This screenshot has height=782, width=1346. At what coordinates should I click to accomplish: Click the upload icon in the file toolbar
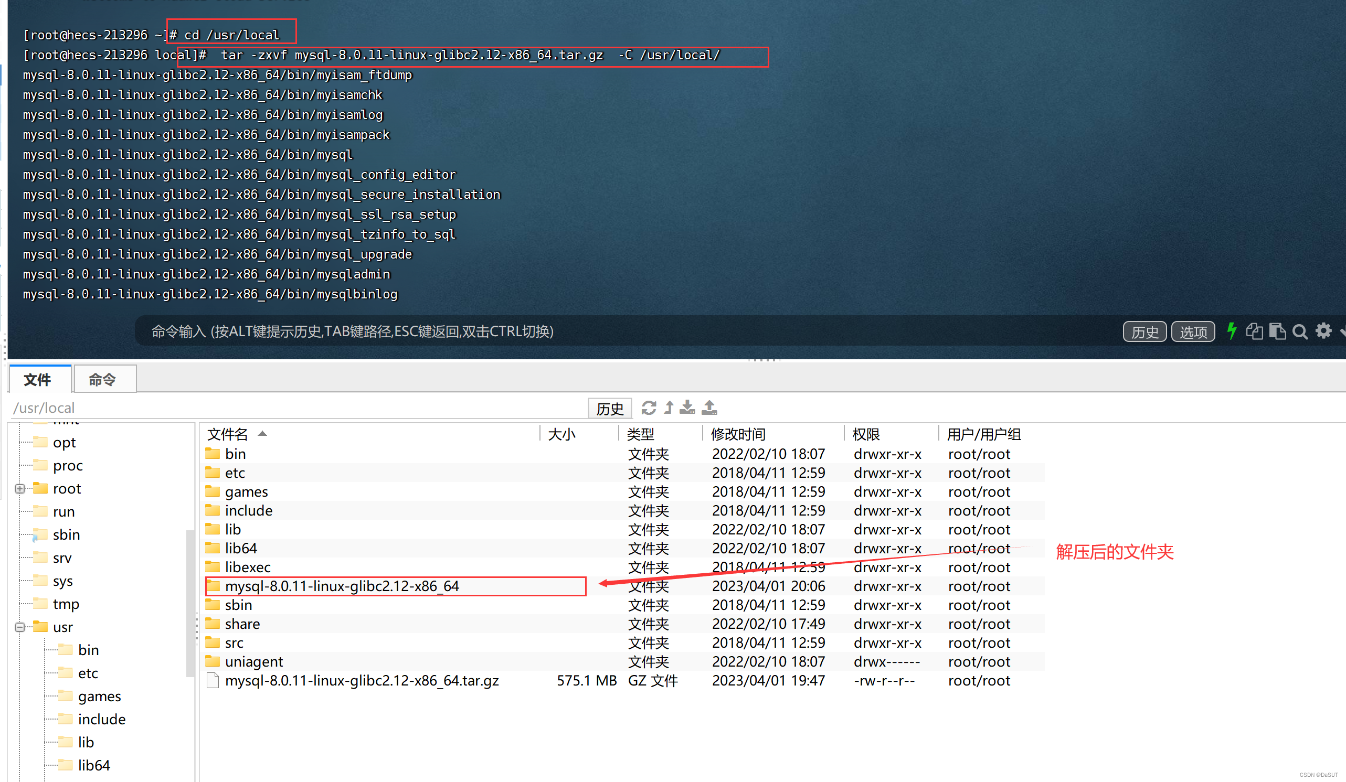click(709, 408)
